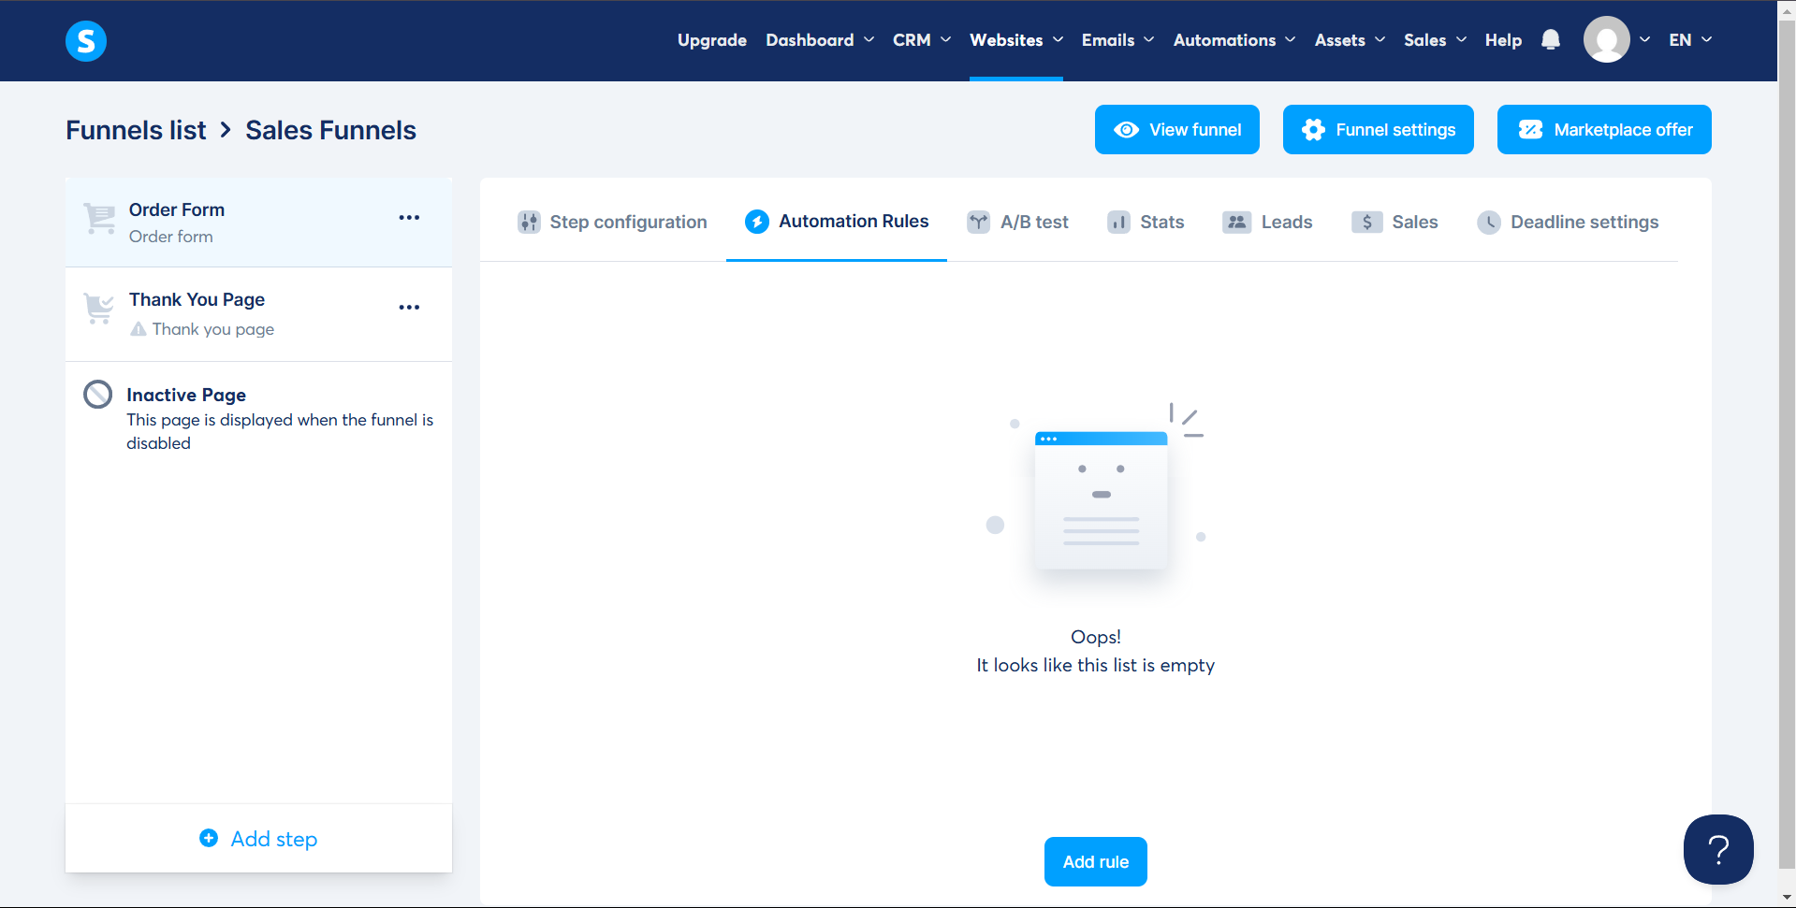Click the Inactive Page disabled icon

tap(98, 395)
